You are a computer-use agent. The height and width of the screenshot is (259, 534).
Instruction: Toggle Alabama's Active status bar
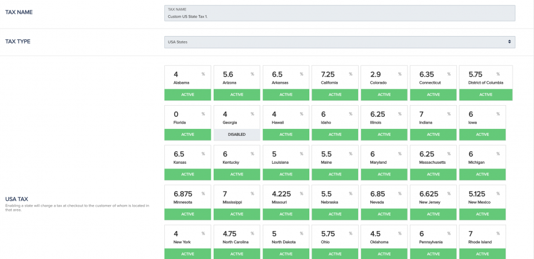(188, 94)
